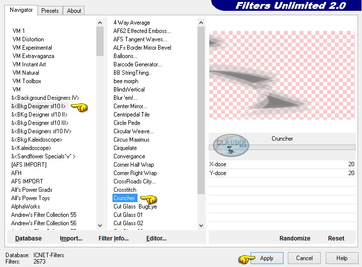Select AF62 Effected Emboss... filter

(142, 31)
